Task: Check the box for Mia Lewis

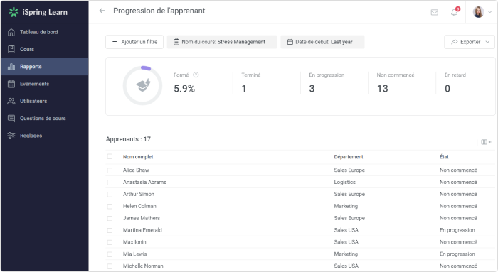Action: (110, 254)
